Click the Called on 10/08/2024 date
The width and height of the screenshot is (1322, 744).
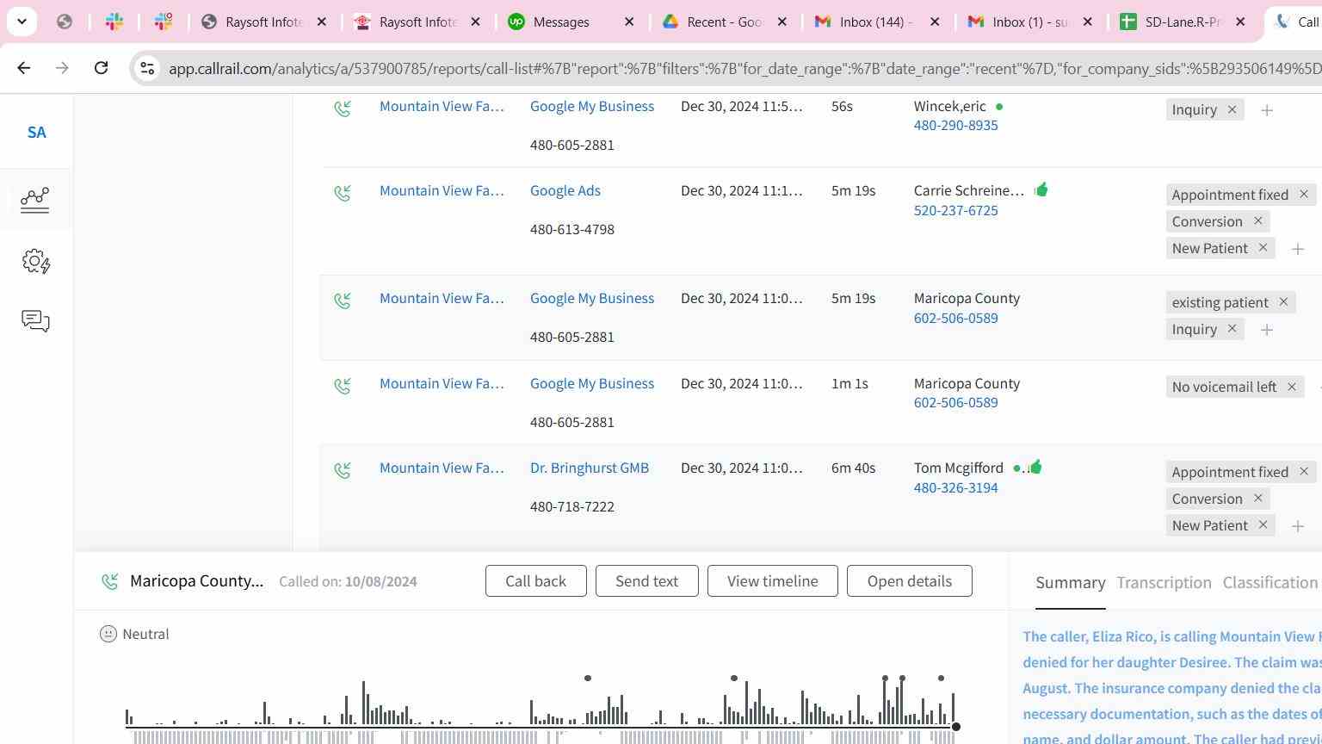pyautogui.click(x=348, y=581)
